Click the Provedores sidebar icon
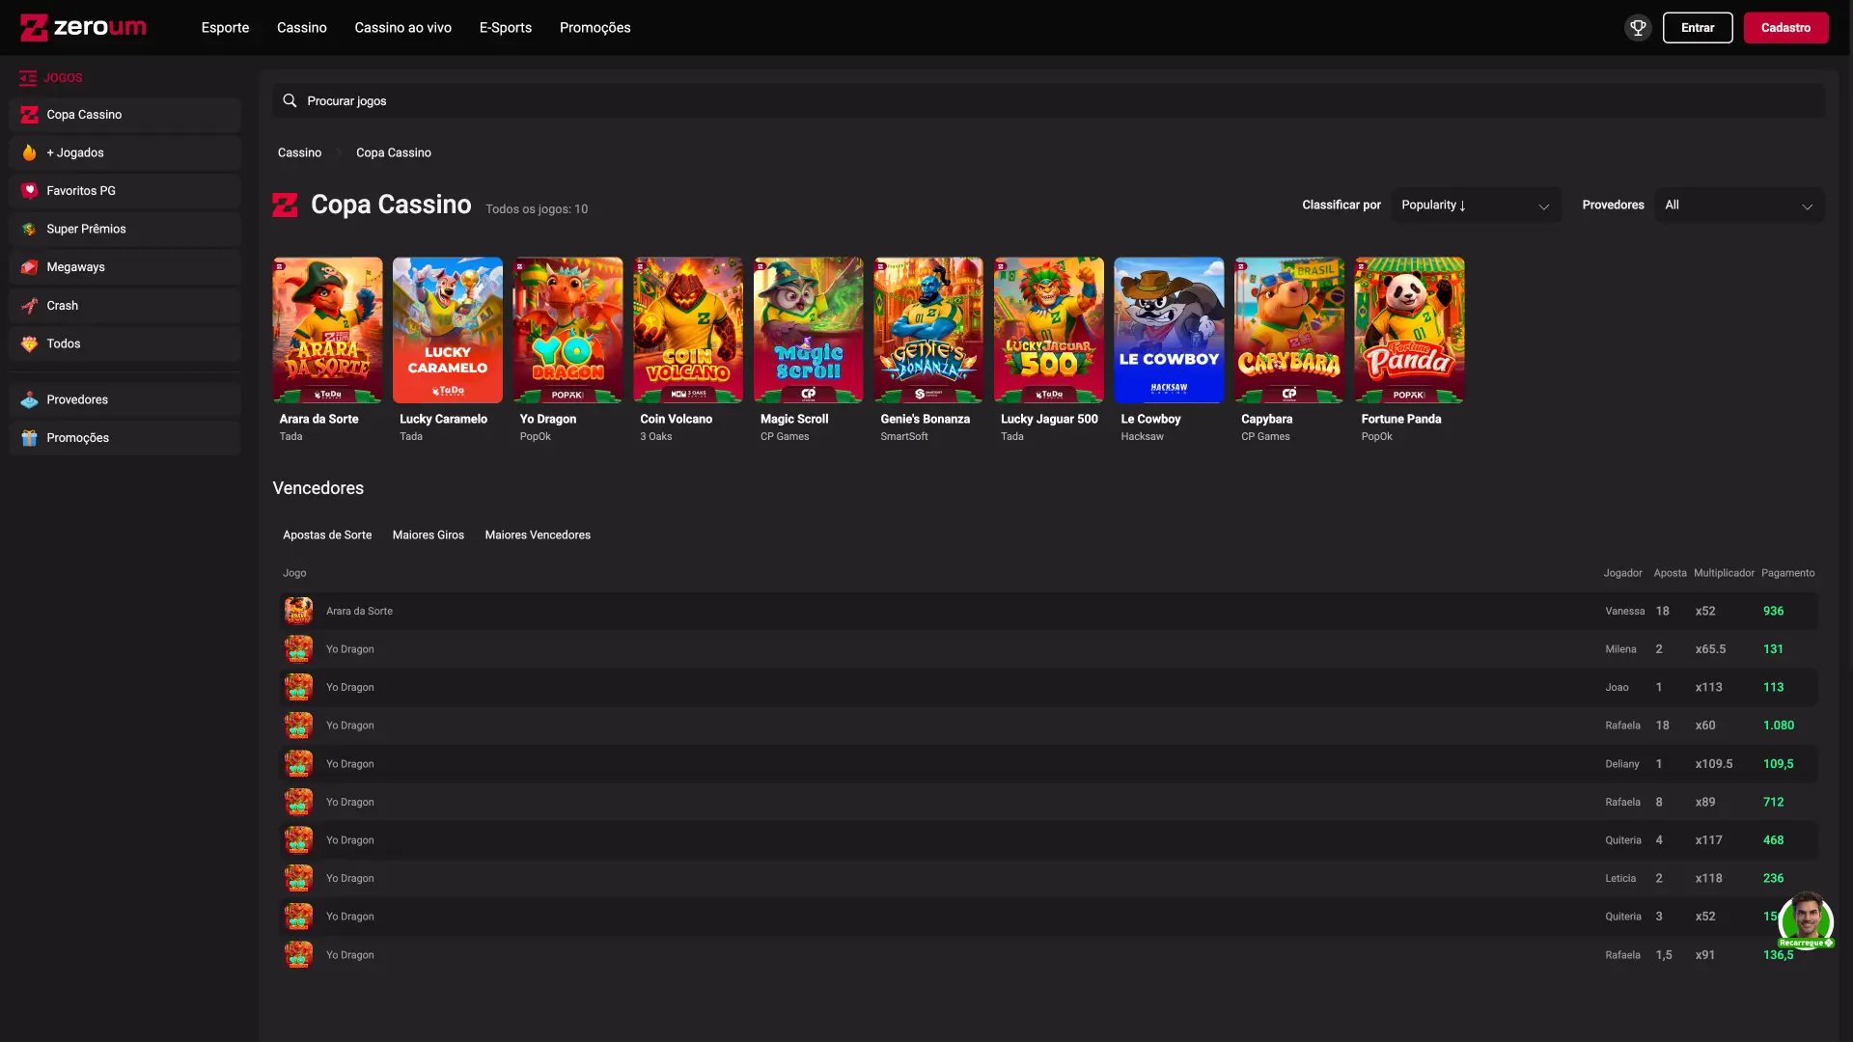 click(x=30, y=399)
